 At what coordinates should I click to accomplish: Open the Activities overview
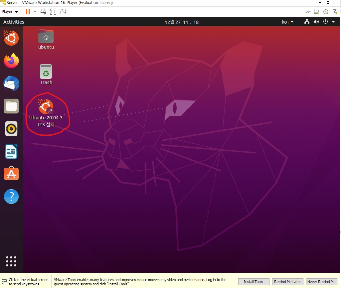14,22
